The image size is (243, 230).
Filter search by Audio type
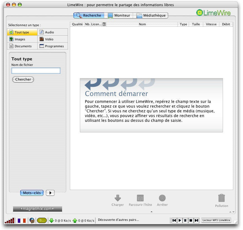pyautogui.click(x=53, y=32)
